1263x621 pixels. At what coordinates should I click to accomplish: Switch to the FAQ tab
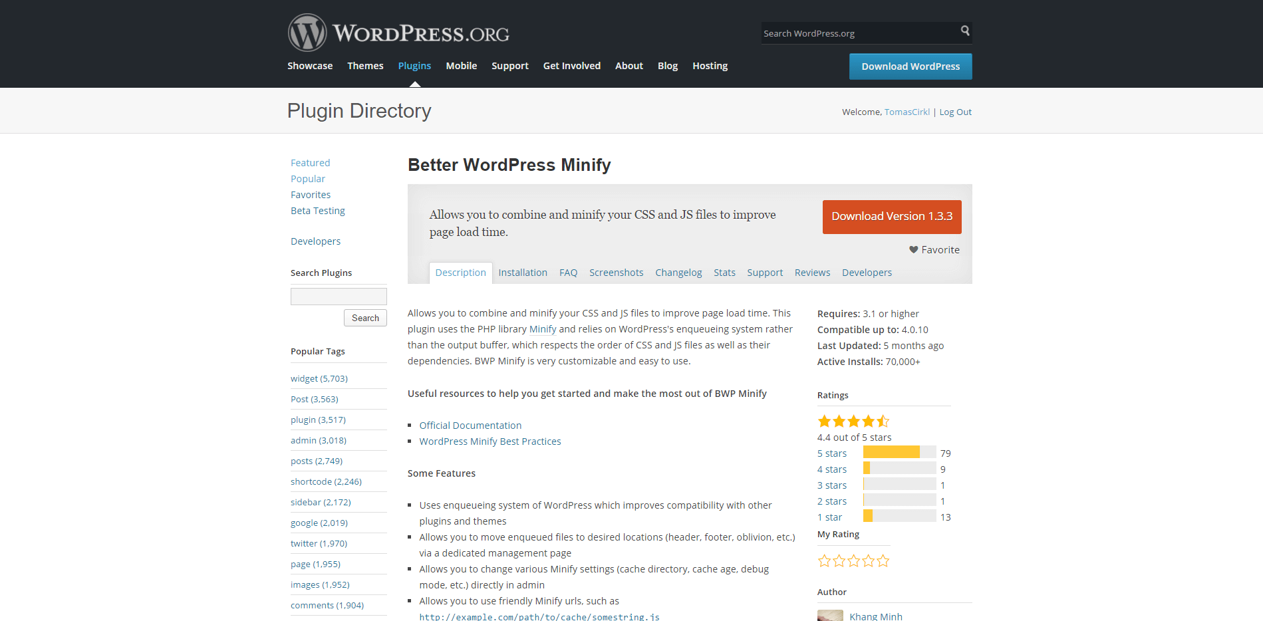coord(569,273)
